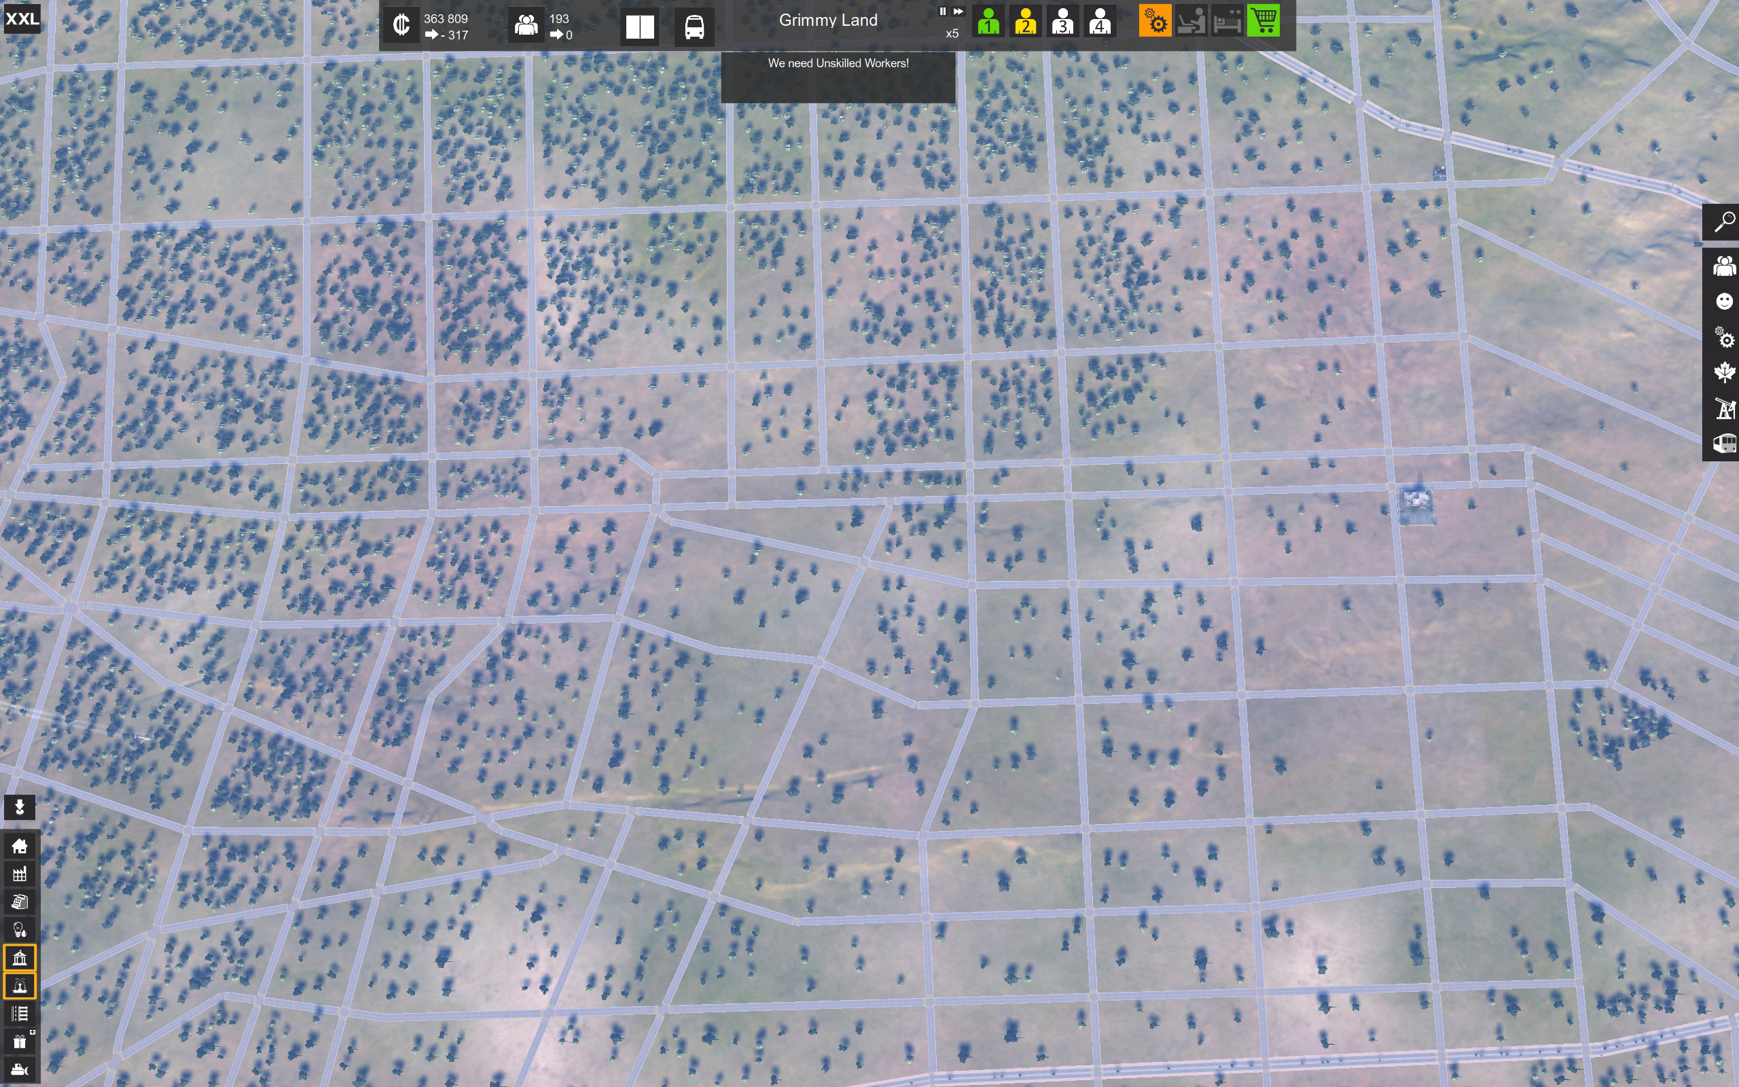Show the tram transport overlay in sidebar

(1724, 444)
